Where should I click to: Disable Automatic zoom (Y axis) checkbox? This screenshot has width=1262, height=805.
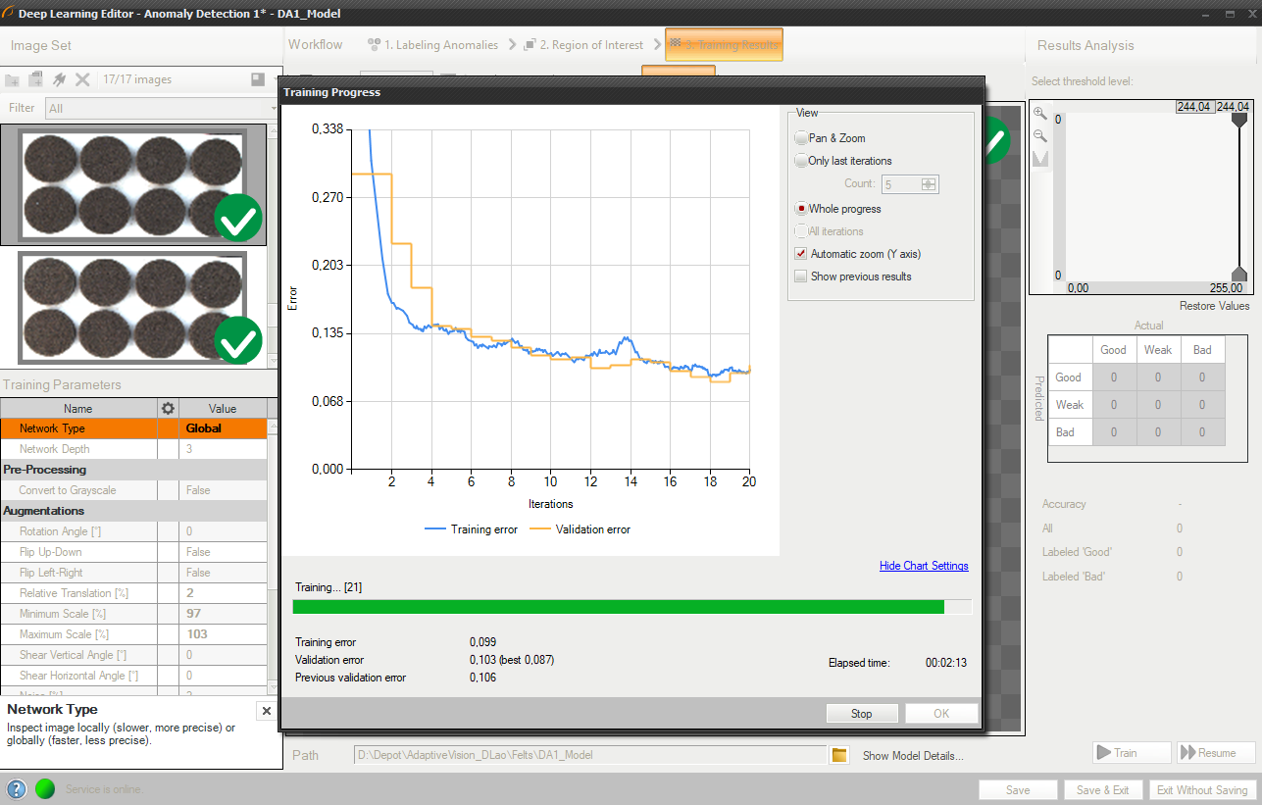[801, 254]
